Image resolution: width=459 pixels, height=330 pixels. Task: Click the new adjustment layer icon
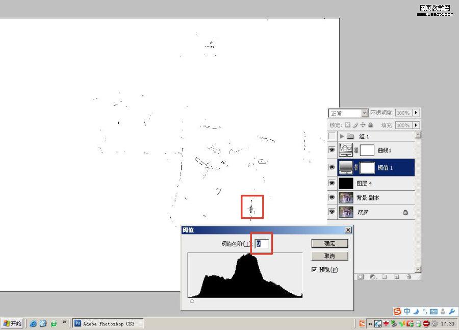373,277
